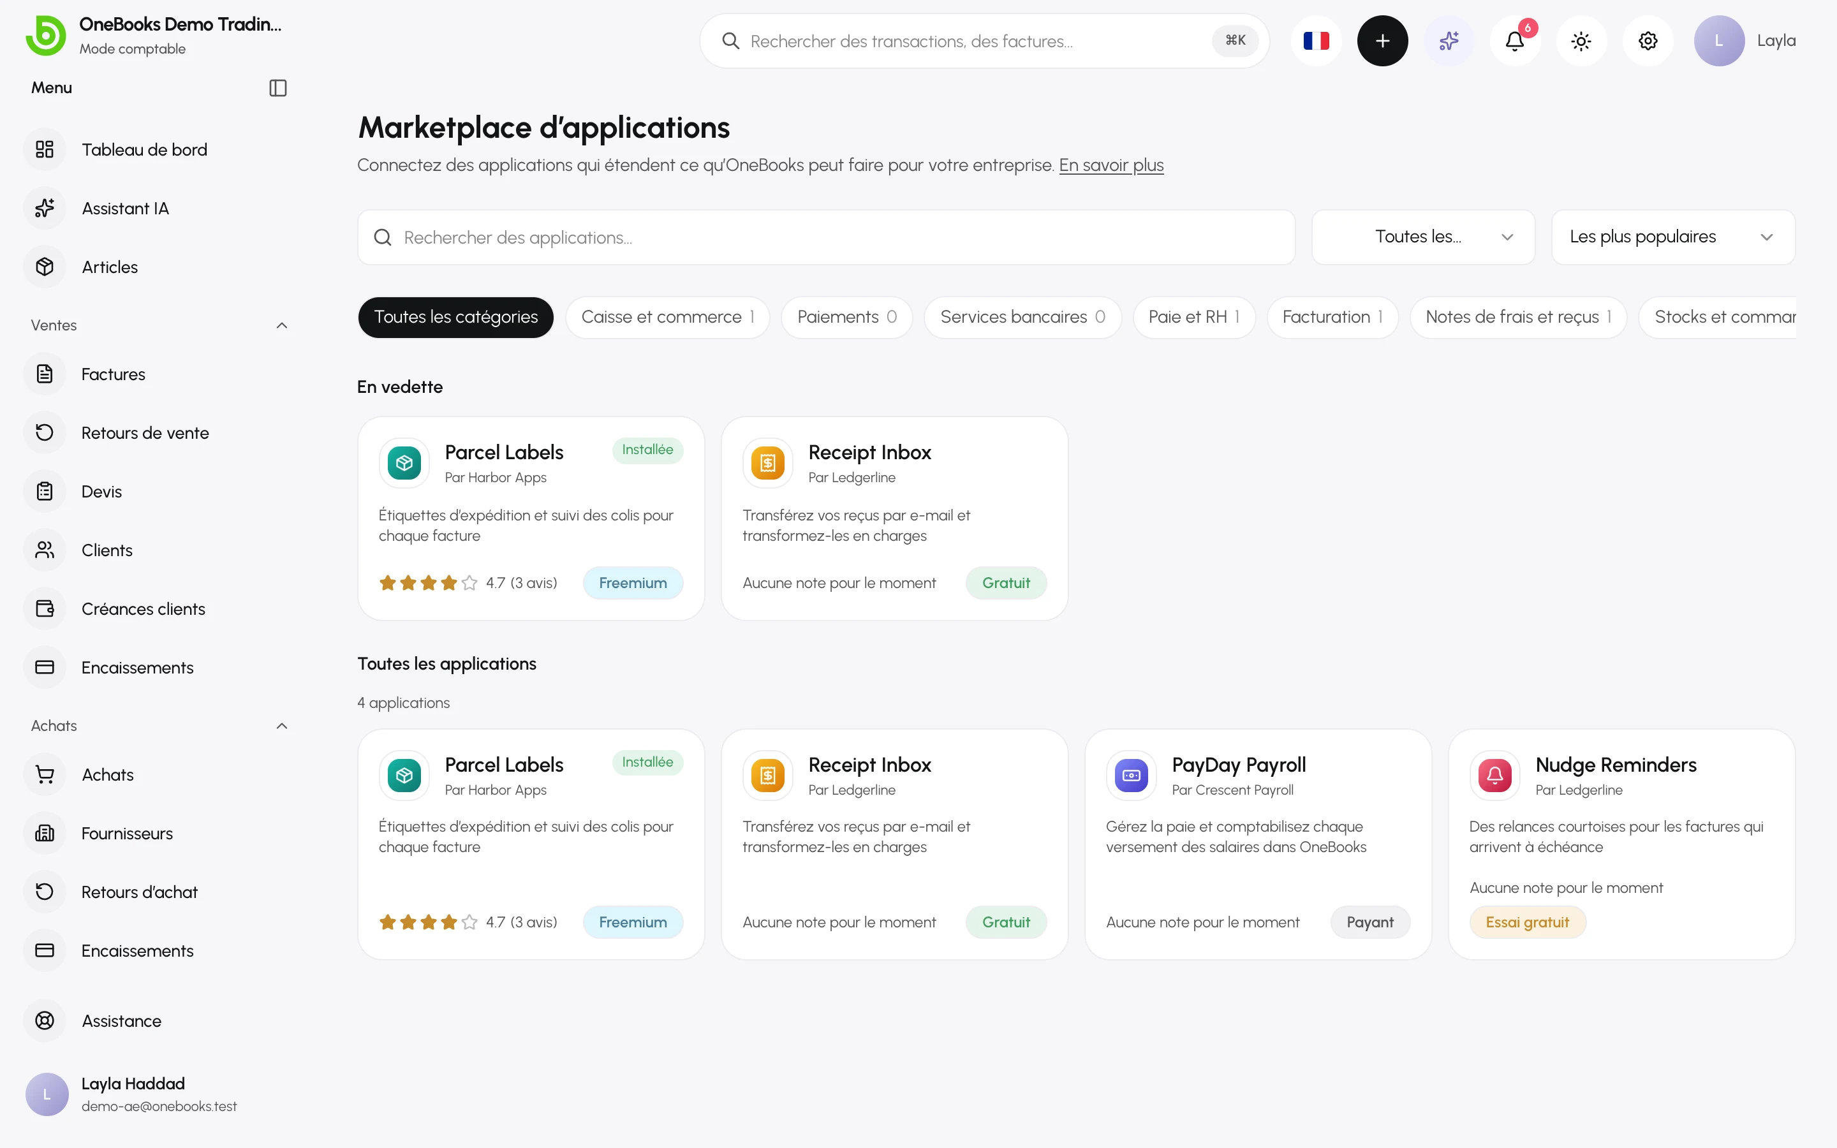Click En savoir plus link

tap(1111, 165)
